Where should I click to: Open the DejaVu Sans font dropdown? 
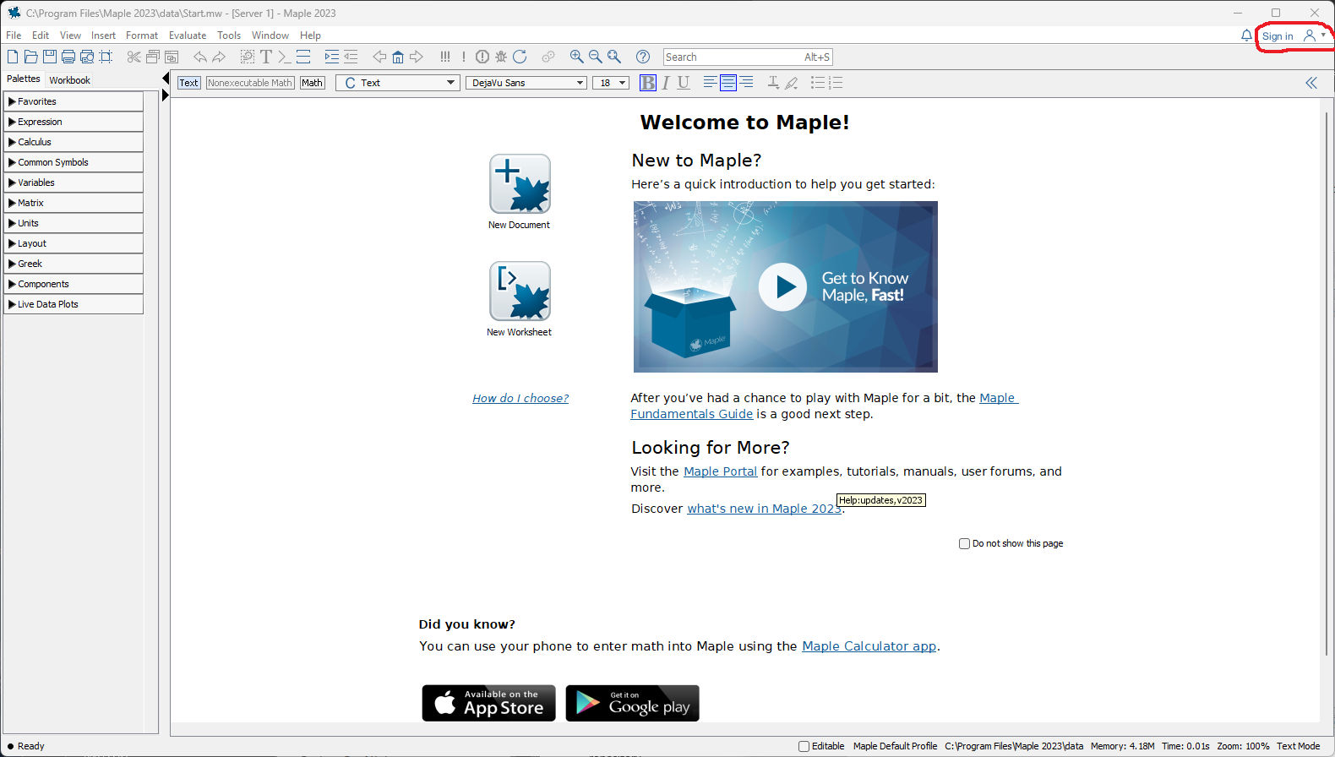[526, 83]
